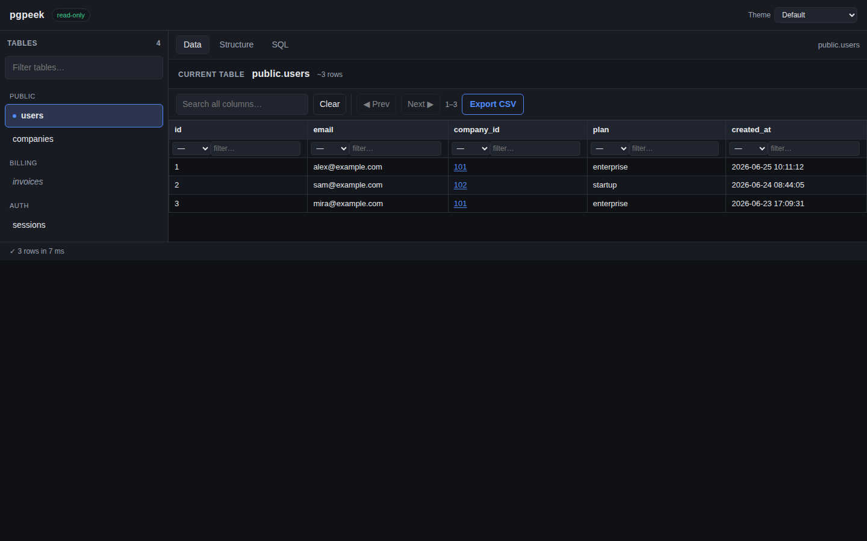Sort by the created_at column header
Screen dimensions: 867x541
tap(796, 130)
